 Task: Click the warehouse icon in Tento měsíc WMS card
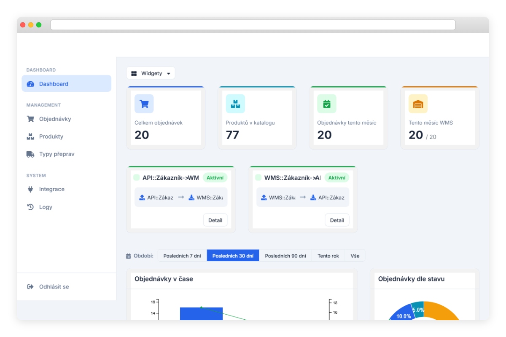(x=418, y=104)
